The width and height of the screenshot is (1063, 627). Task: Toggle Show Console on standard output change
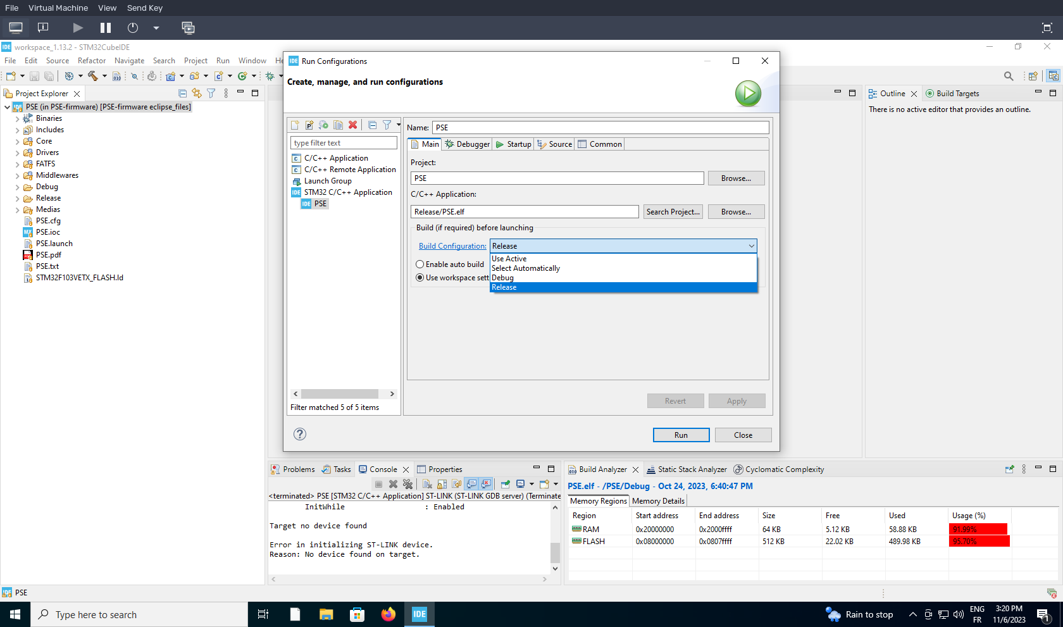[471, 484]
